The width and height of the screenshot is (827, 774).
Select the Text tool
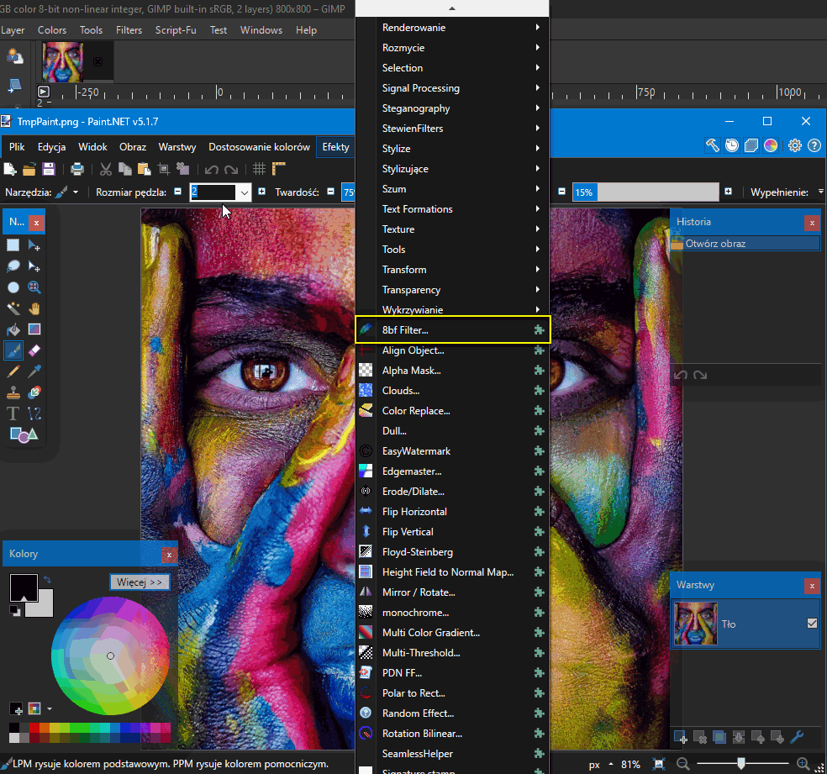coord(13,413)
